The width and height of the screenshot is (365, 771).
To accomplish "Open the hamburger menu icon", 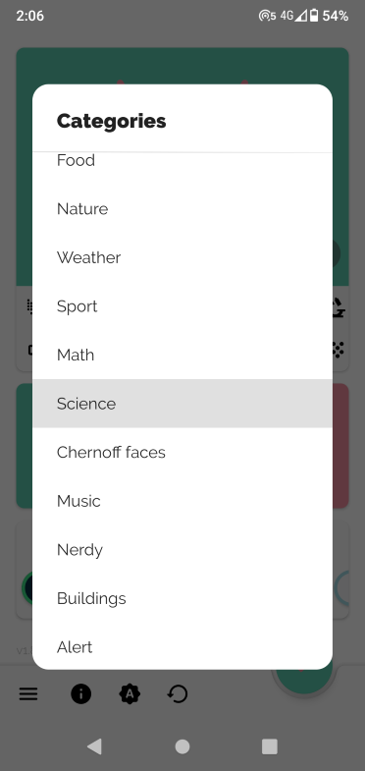I will pos(28,693).
